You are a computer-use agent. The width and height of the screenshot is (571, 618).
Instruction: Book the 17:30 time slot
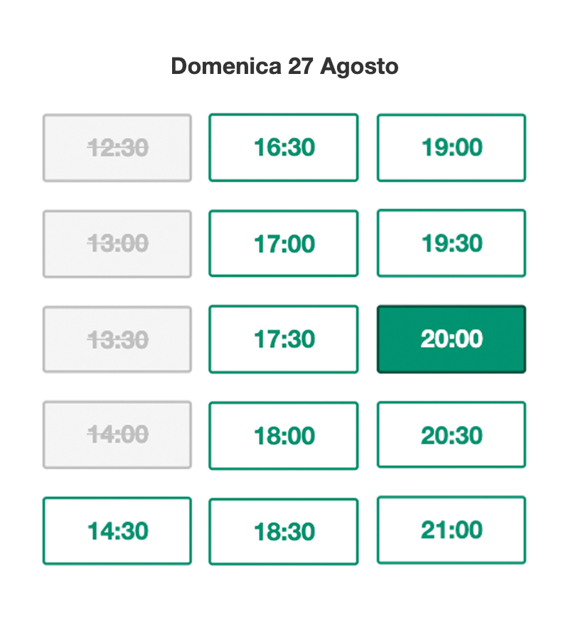pos(283,339)
